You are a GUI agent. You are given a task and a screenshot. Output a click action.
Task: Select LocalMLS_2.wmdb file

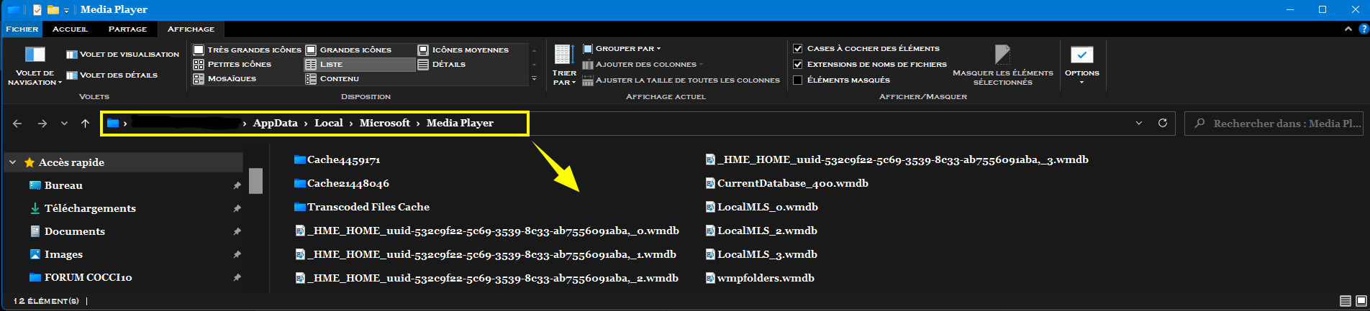(x=761, y=231)
